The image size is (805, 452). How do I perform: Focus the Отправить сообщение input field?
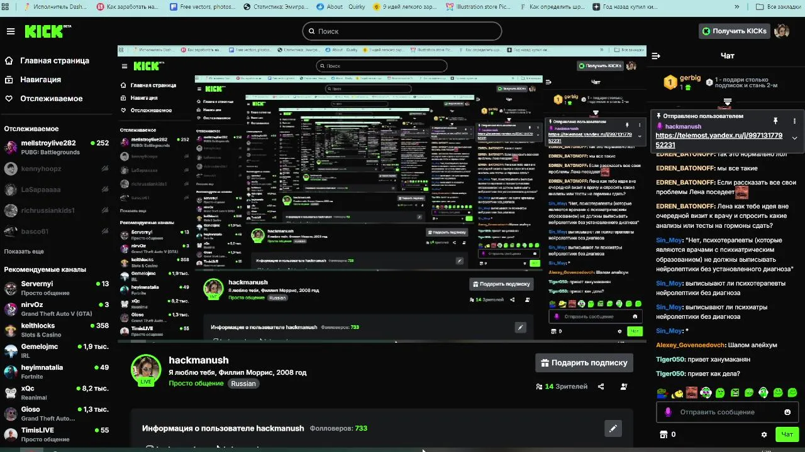click(x=727, y=412)
